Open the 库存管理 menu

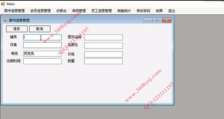point(79,11)
